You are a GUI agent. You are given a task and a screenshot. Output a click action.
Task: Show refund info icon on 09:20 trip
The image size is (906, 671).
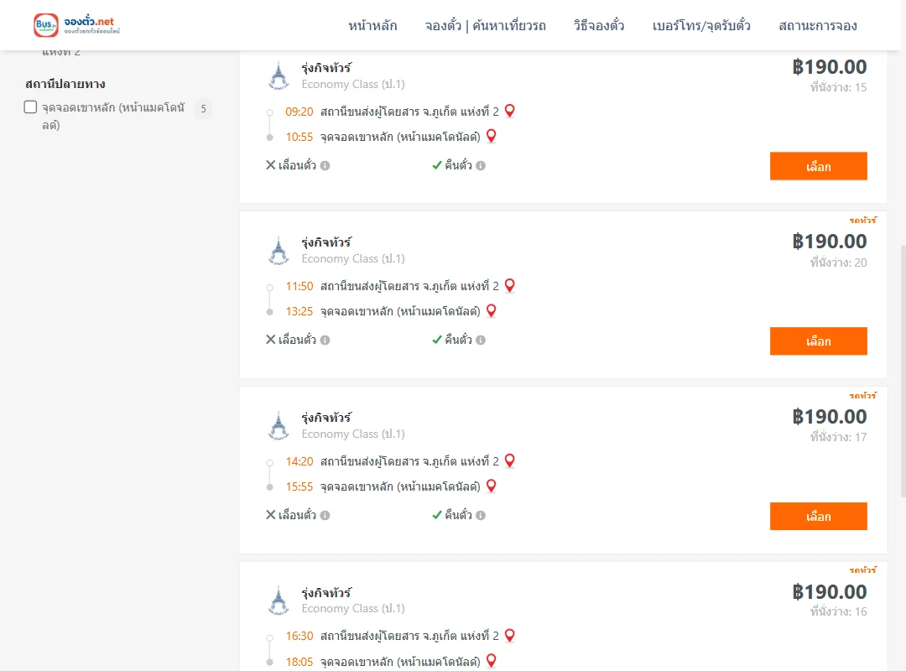pyautogui.click(x=481, y=166)
